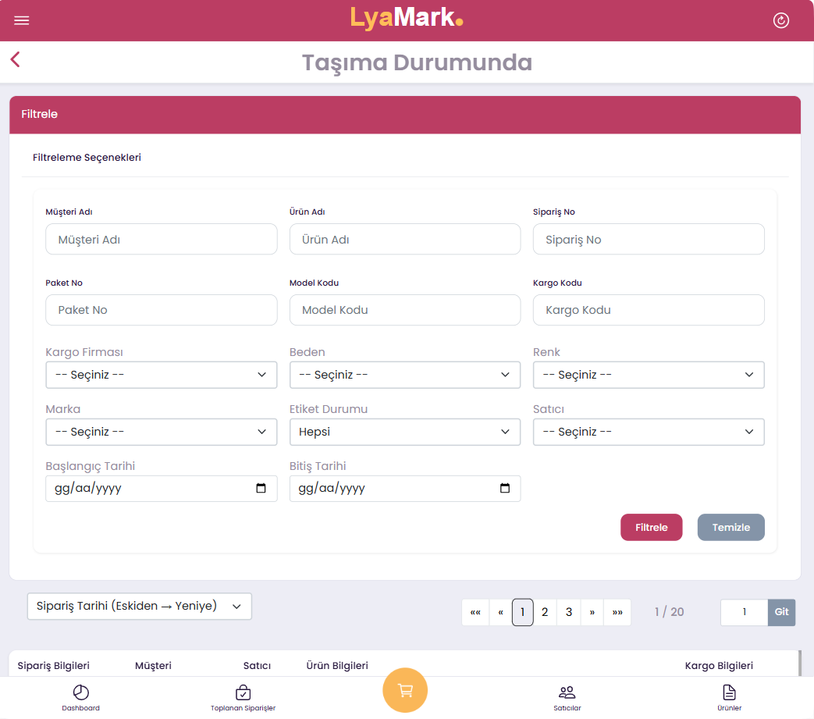Image resolution: width=814 pixels, height=719 pixels.
Task: Expand the Etiket Durumu dropdown
Action: [x=405, y=432]
